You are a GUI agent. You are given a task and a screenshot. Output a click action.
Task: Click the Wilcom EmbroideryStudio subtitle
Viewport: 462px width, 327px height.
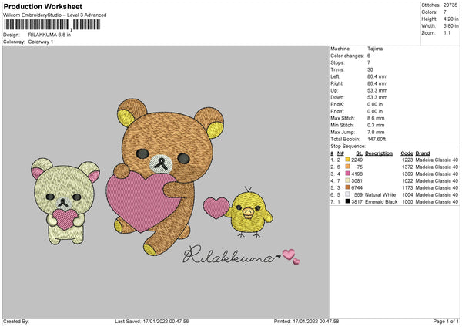(55, 15)
